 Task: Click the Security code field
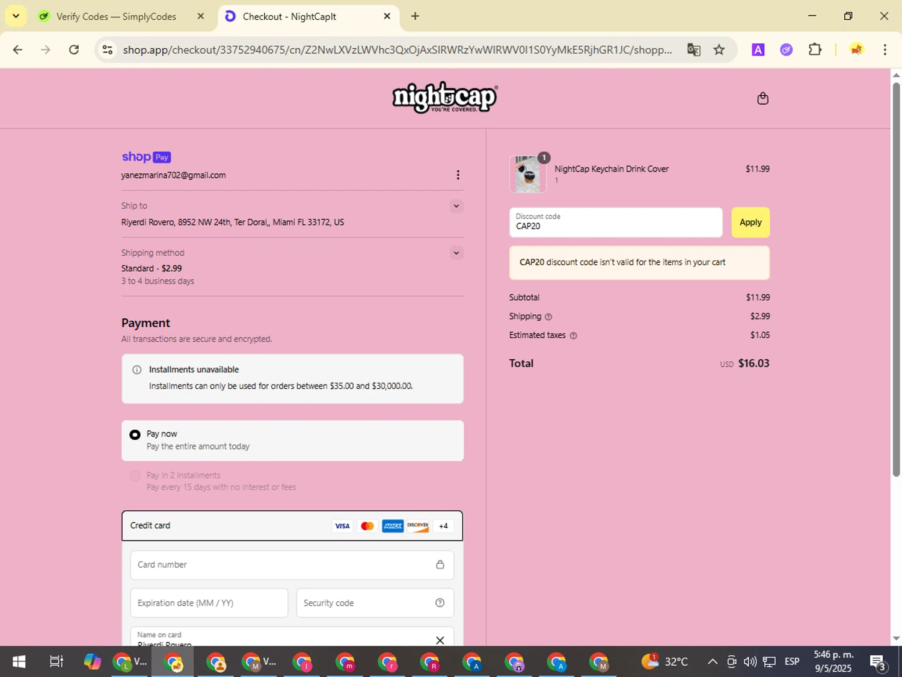(375, 603)
